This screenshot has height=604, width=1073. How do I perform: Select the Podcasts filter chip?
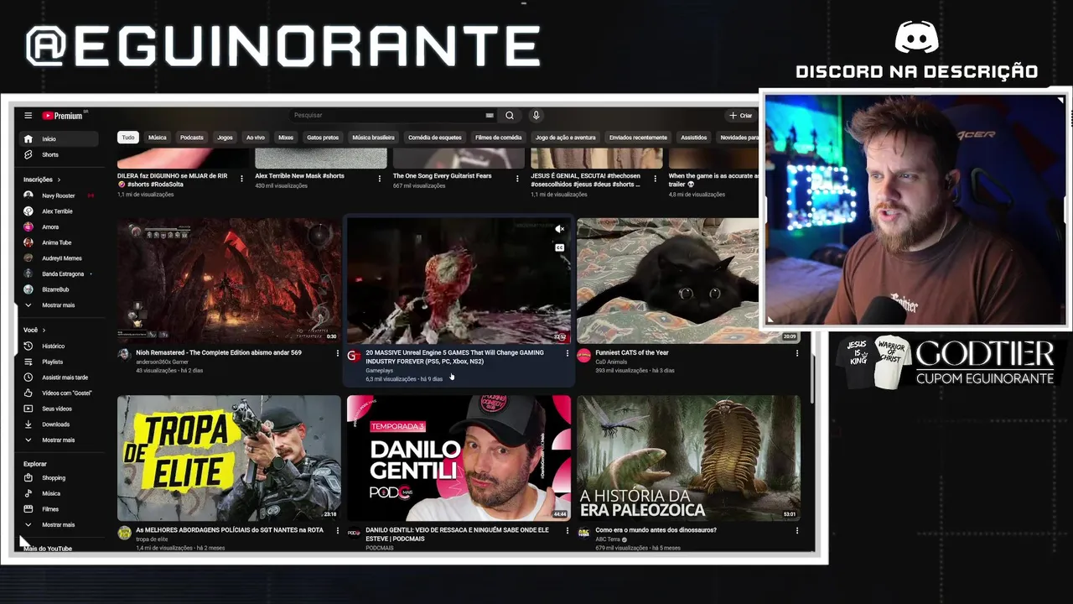tap(192, 138)
